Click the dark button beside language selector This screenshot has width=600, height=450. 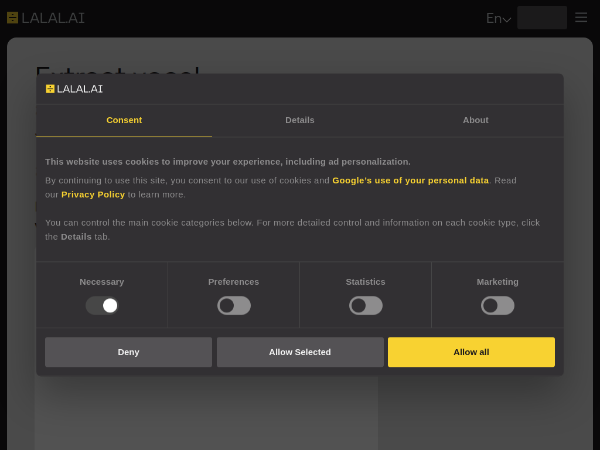pos(542,18)
